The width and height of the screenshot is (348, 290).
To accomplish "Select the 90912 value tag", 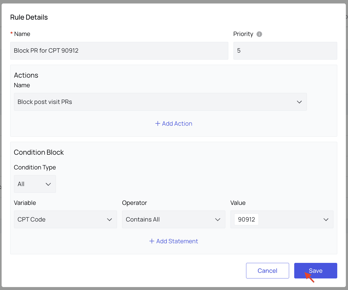I will tap(246, 219).
